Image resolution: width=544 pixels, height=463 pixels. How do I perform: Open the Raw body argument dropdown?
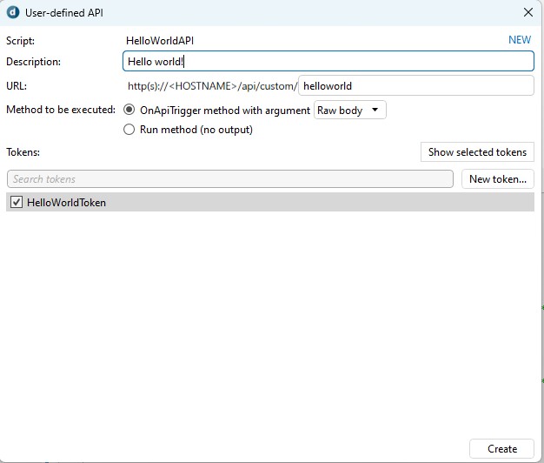[349, 111]
